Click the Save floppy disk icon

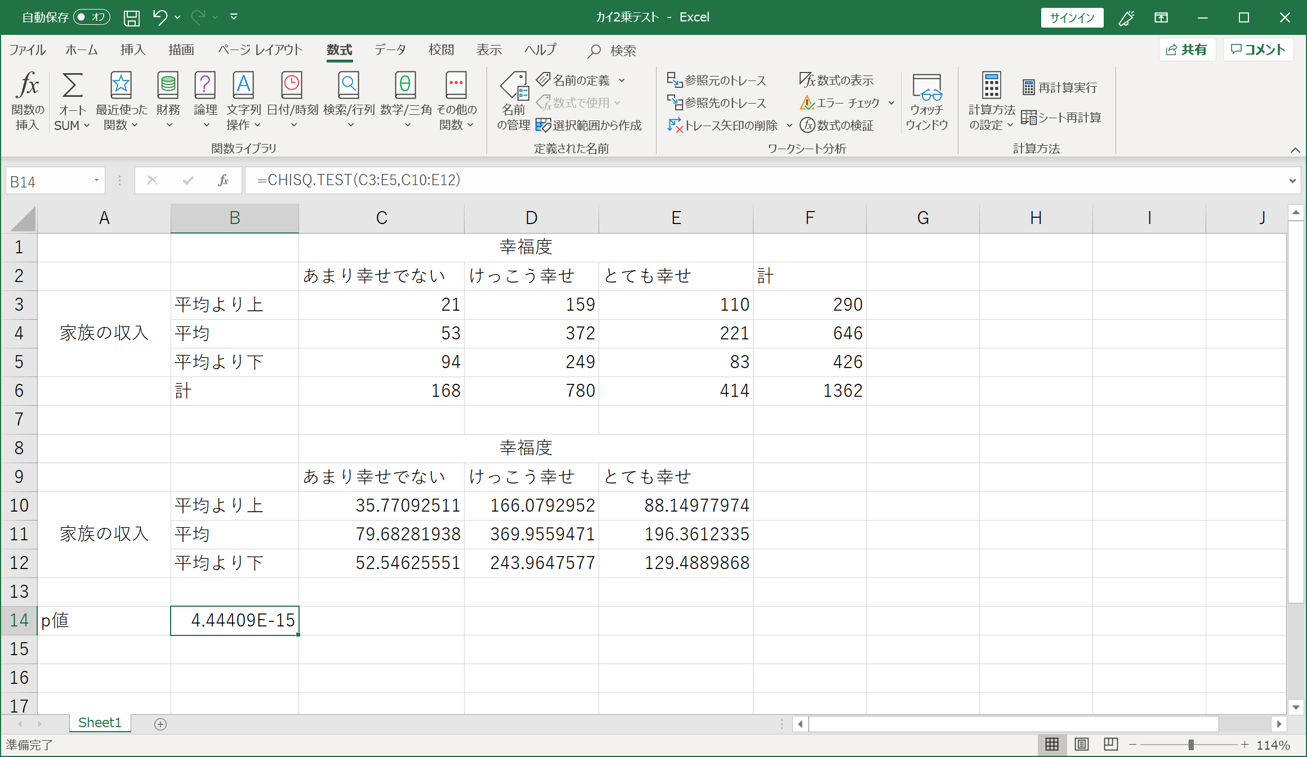132,17
